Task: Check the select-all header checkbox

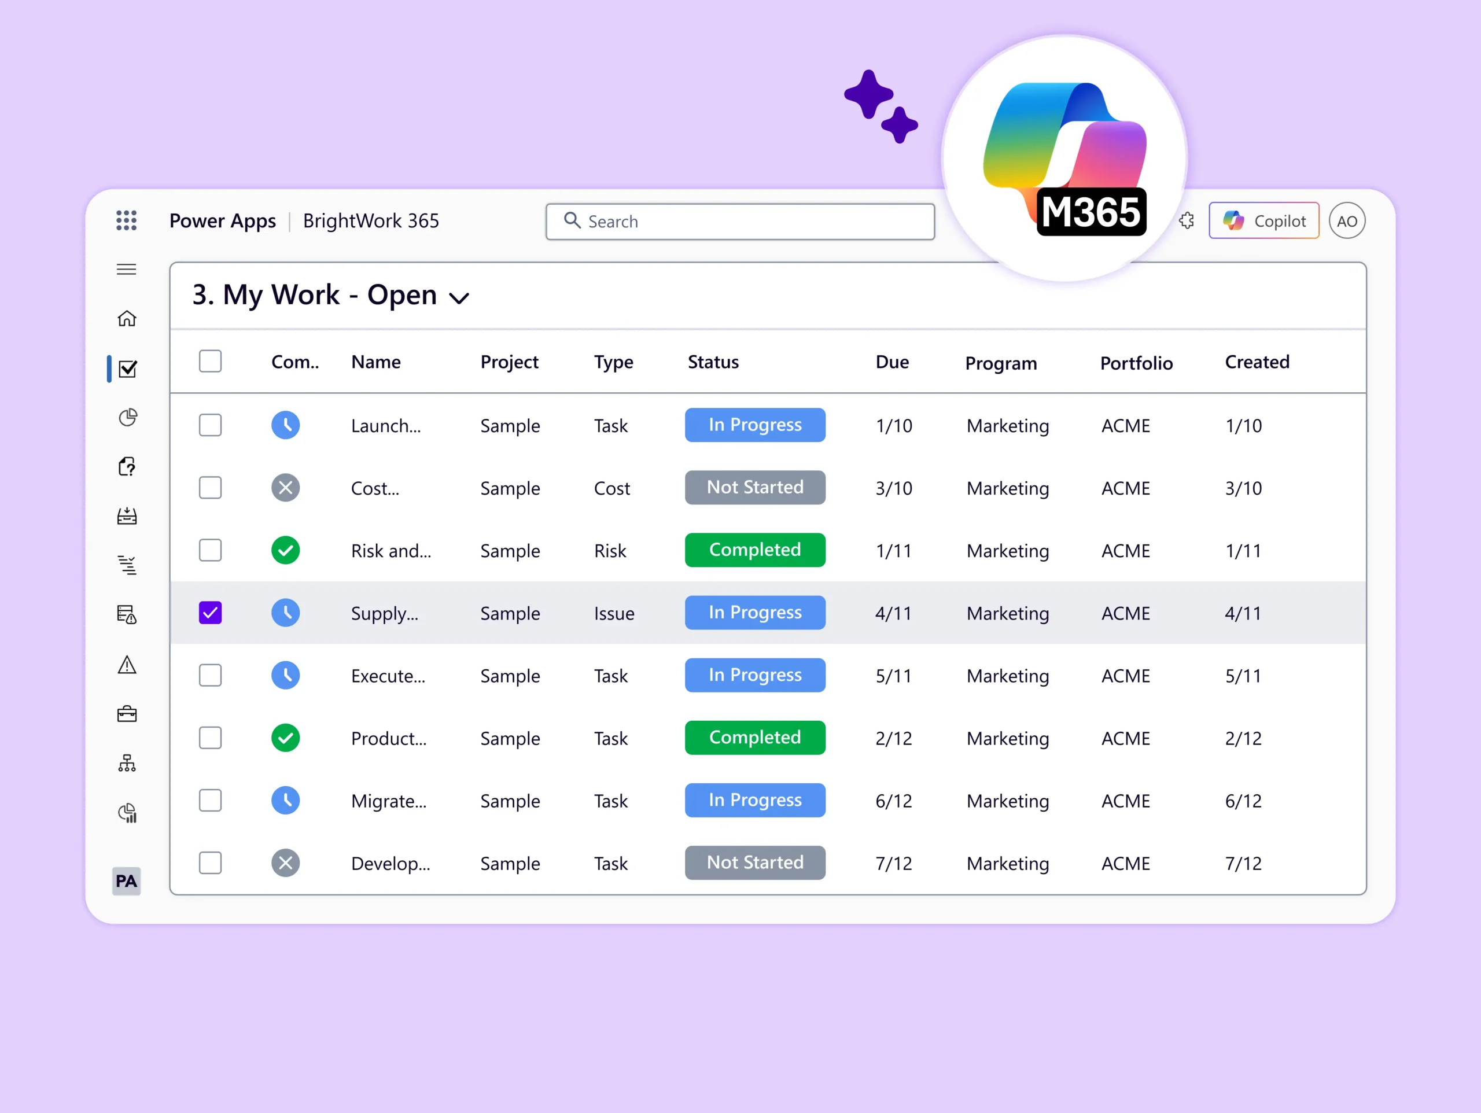Action: click(210, 362)
